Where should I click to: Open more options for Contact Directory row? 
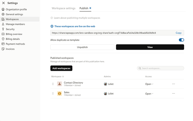[x=173, y=84]
